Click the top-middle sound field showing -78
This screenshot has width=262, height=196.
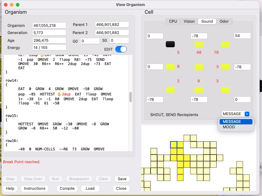tap(199, 36)
